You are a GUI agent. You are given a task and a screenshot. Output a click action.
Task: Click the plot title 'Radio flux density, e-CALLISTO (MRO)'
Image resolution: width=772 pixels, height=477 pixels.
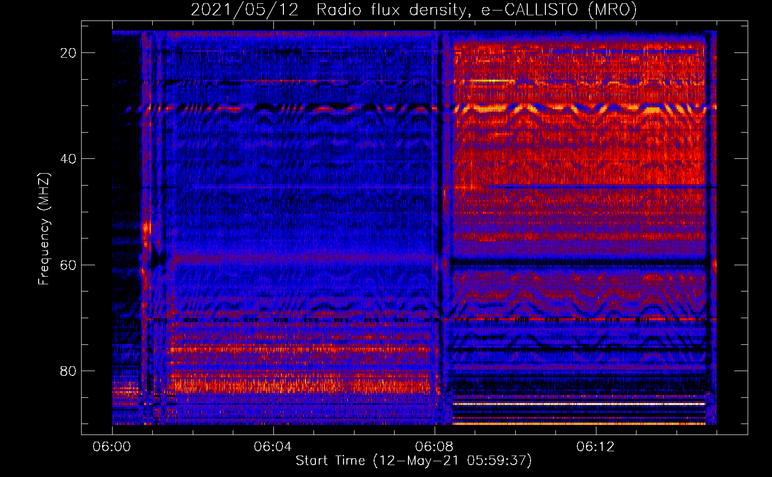point(476,10)
